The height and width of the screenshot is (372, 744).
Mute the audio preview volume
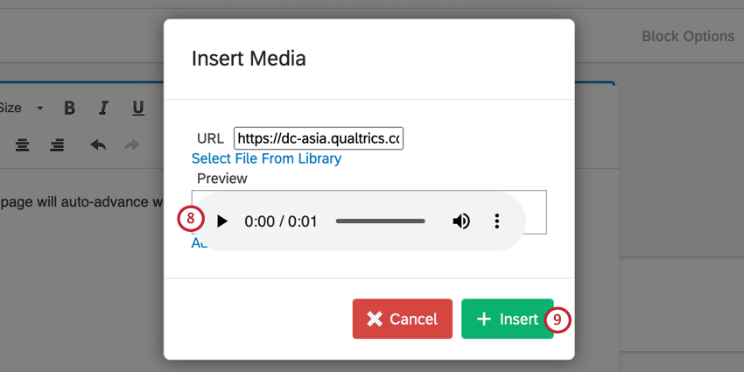click(x=460, y=221)
